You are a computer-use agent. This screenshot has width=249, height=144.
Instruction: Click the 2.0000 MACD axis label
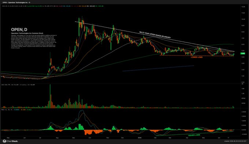(x=244, y=112)
